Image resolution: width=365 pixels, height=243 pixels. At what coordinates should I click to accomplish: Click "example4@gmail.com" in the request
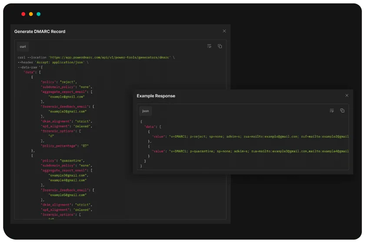tap(67, 180)
